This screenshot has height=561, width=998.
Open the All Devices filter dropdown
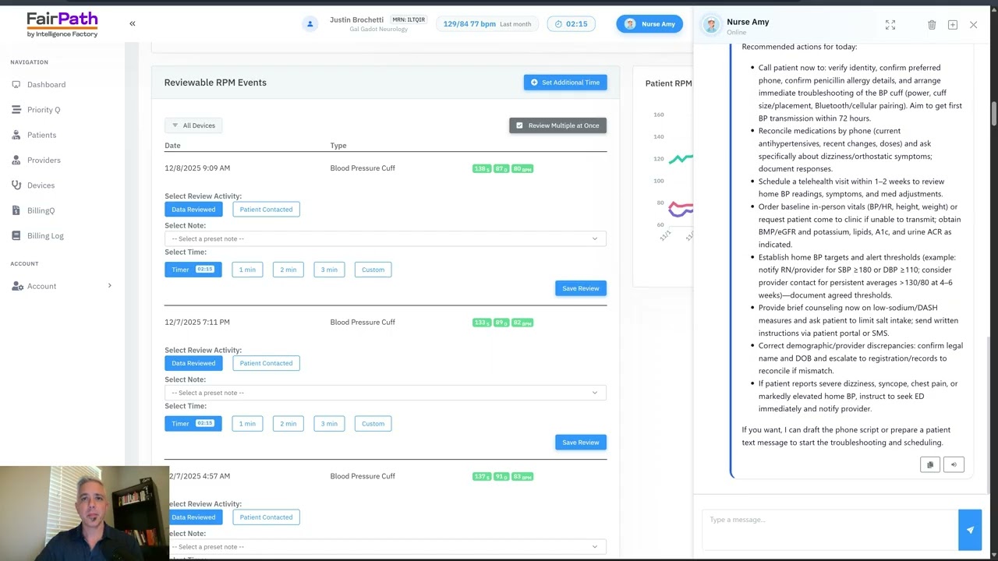coord(193,125)
